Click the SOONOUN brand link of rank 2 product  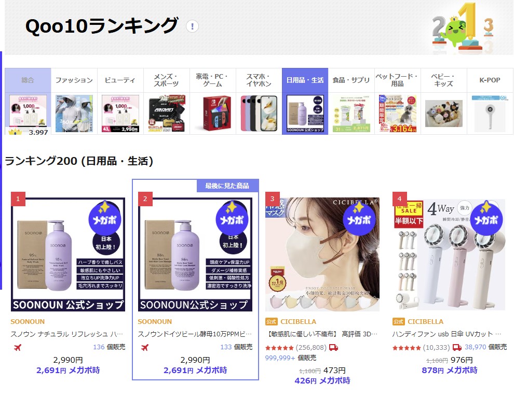coord(155,321)
